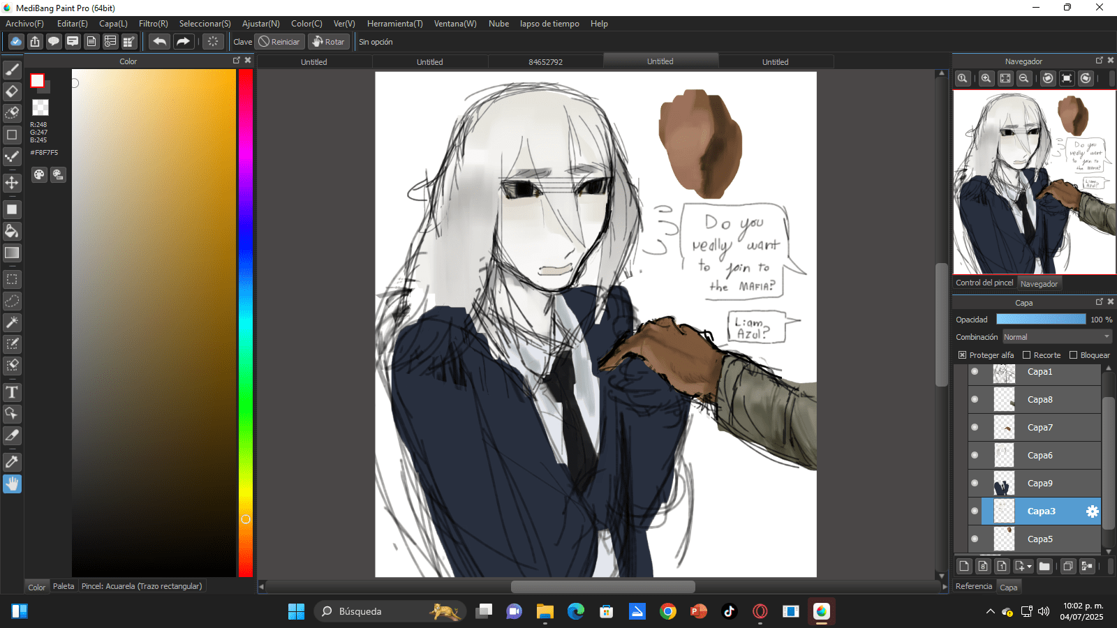The width and height of the screenshot is (1117, 628).
Task: Open the Ventana menu
Action: (x=455, y=24)
